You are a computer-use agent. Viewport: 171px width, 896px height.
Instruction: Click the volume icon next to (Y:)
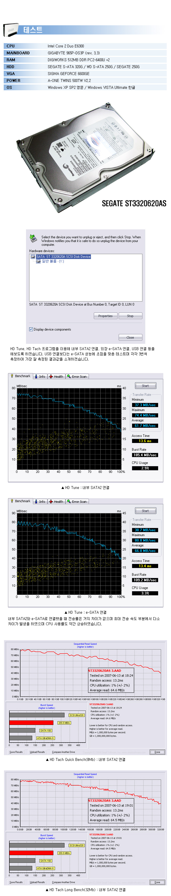(38, 261)
